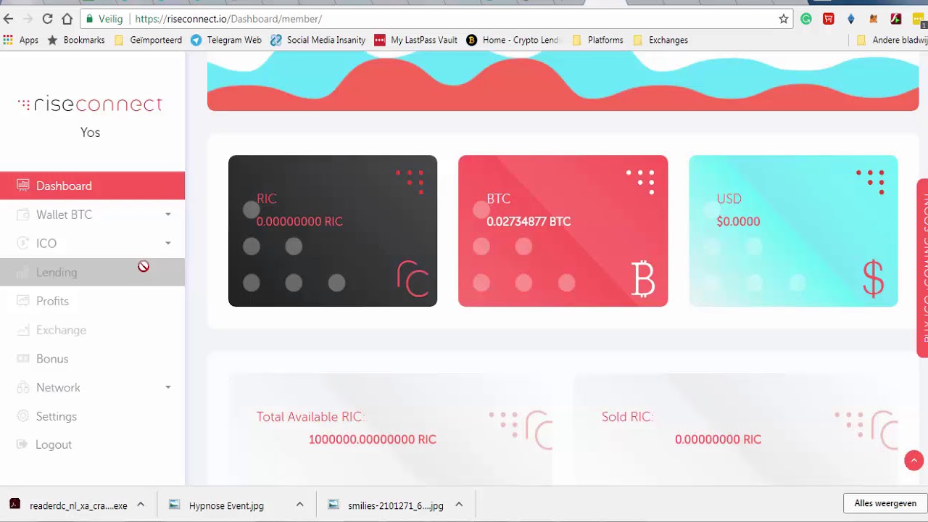This screenshot has height=522, width=928.
Task: Click the Bonus icon in sidebar
Action: [22, 359]
